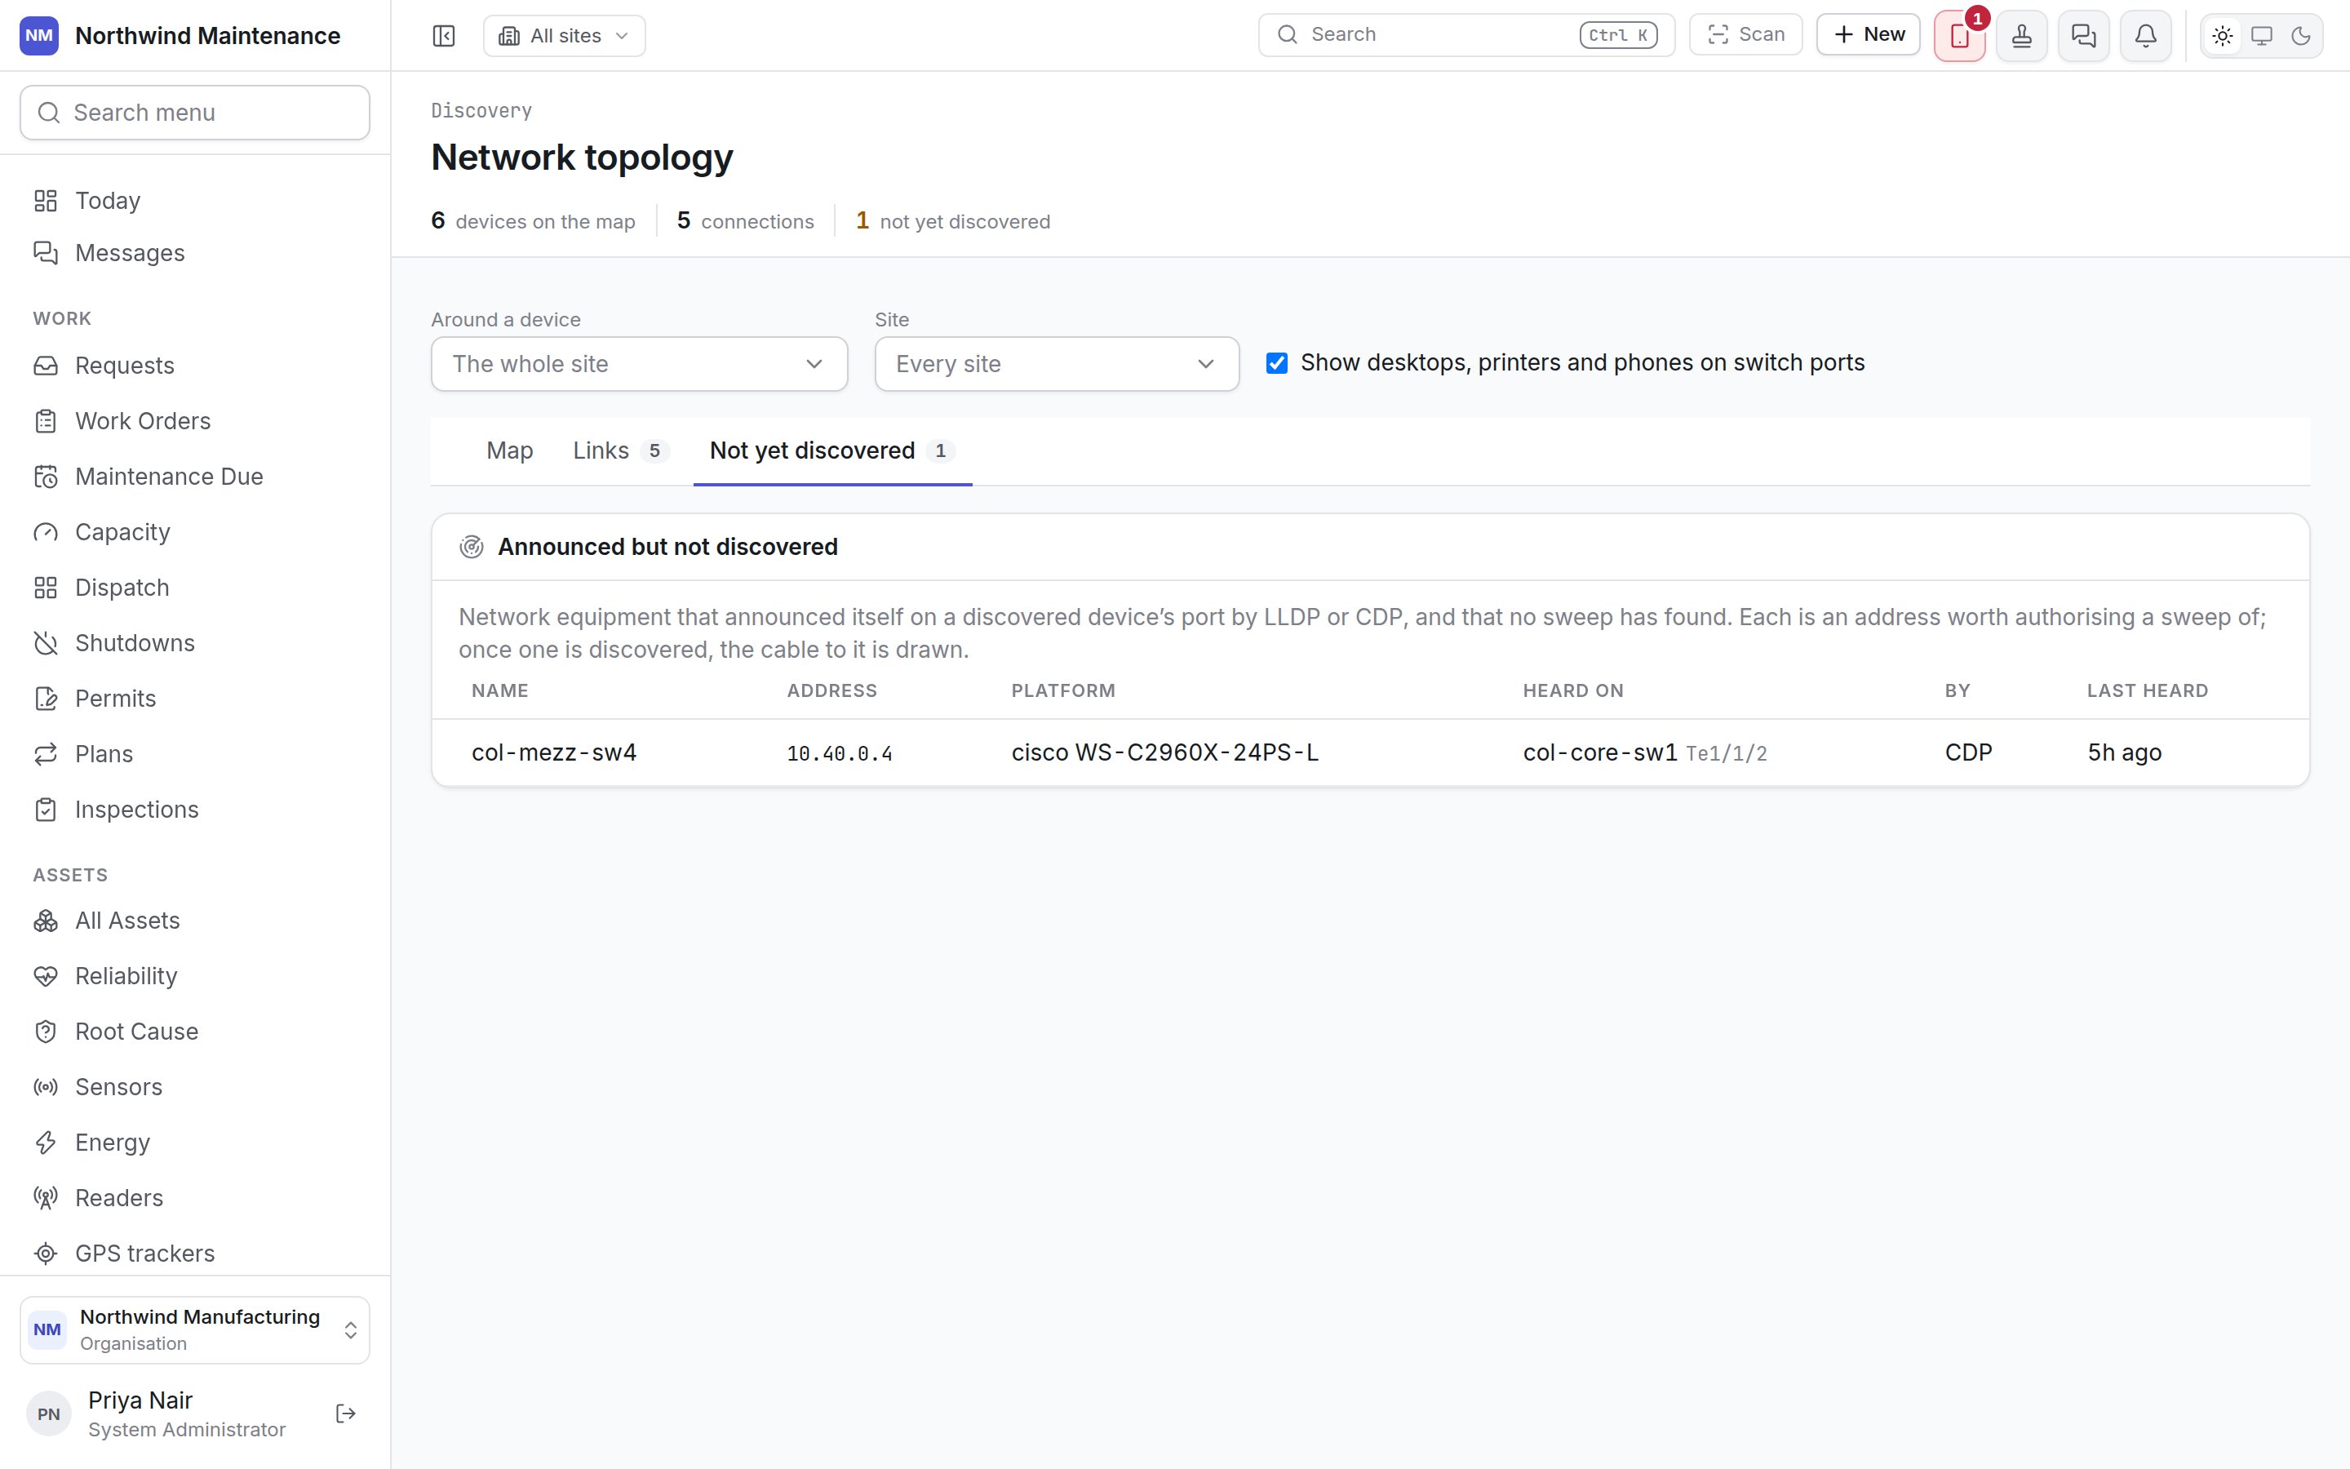Open Plans in the sidebar
This screenshot has height=1469, width=2350.
[195, 754]
